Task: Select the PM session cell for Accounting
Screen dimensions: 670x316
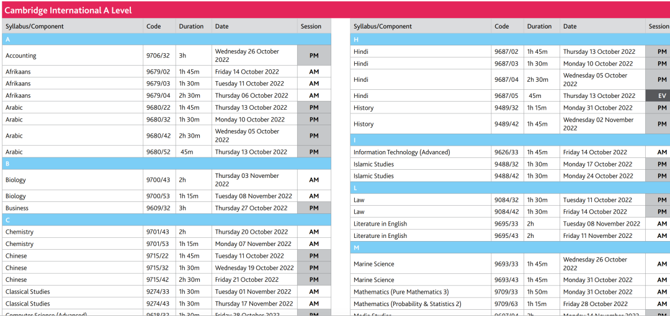Action: tap(314, 56)
